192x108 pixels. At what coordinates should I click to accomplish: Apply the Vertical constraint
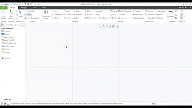coord(136,11)
